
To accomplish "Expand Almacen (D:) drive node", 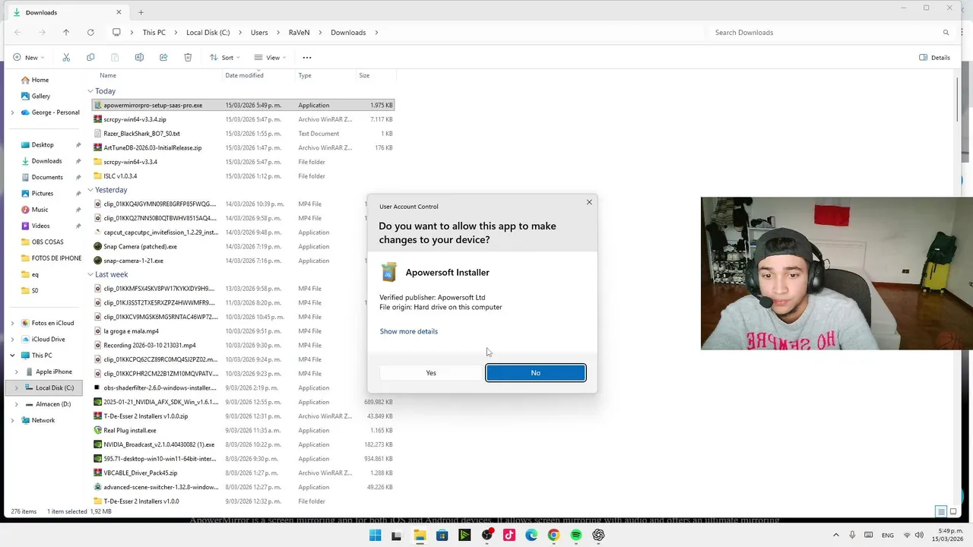I will click(17, 404).
